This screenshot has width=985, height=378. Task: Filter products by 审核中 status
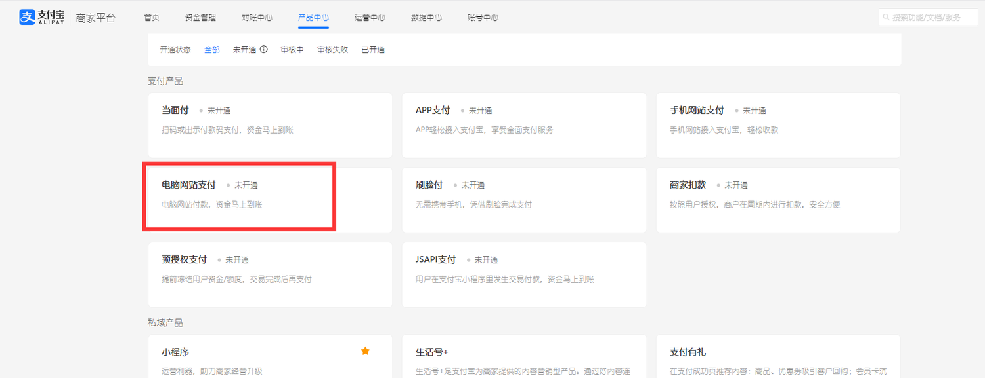(292, 50)
